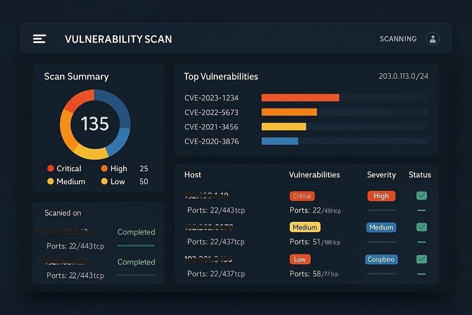
Task: Click Ports: 22/430 tcp value
Action: (x=315, y=210)
